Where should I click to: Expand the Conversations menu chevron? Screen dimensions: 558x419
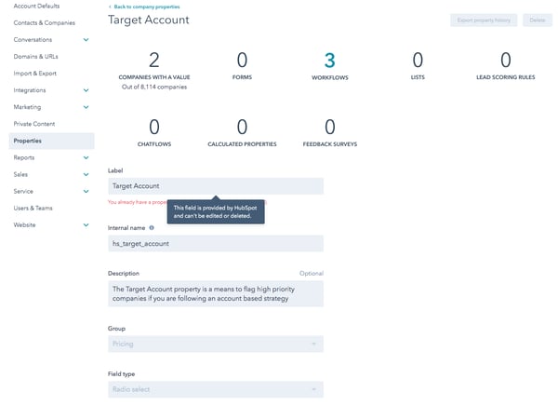86,39
